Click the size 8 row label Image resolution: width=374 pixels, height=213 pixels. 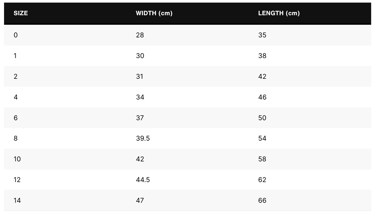(16, 139)
